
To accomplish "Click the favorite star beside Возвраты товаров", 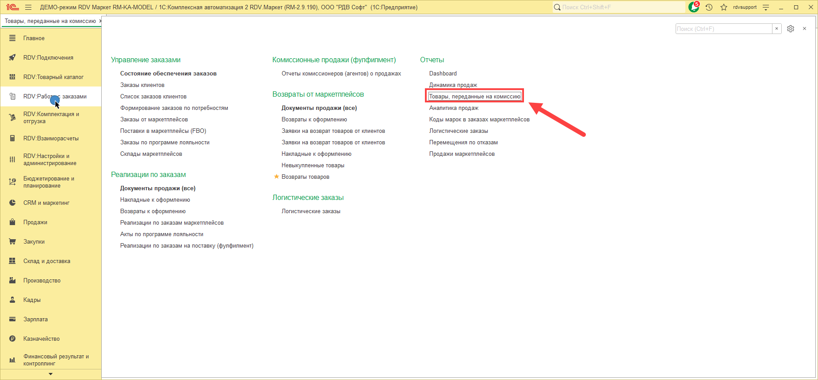I will point(277,177).
